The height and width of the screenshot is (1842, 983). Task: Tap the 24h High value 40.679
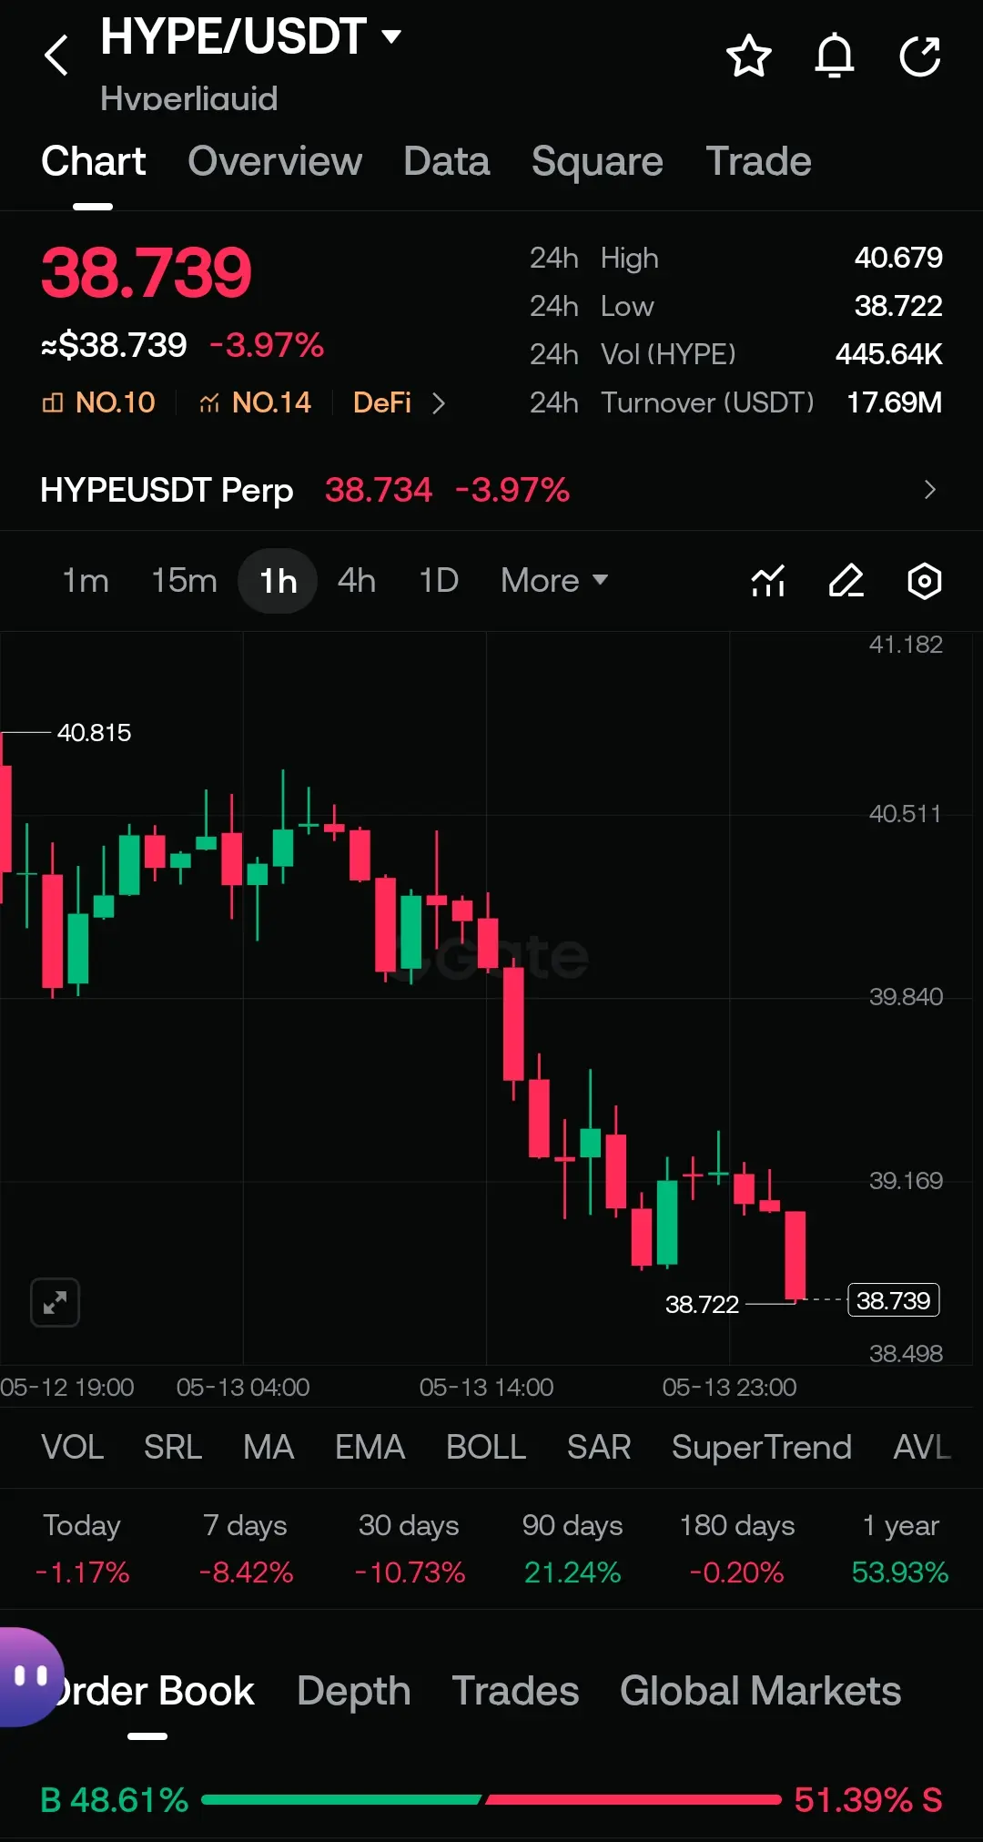(898, 258)
